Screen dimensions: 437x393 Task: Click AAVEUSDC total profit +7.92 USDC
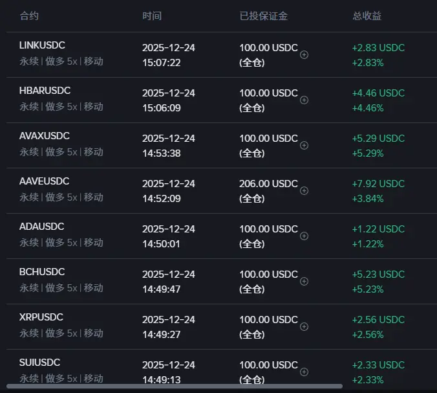(378, 184)
